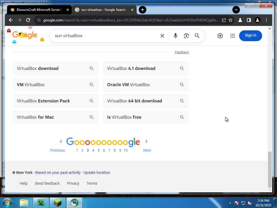Show hidden system tray icons arrow
Viewport: 277px width, 208px height.
230,203
